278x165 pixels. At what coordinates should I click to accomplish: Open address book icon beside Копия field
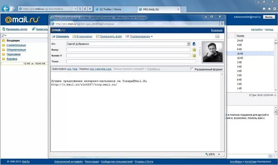coord(194,56)
